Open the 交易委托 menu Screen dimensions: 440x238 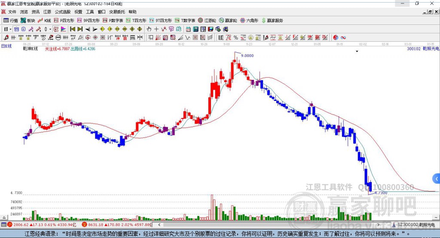click(x=117, y=12)
